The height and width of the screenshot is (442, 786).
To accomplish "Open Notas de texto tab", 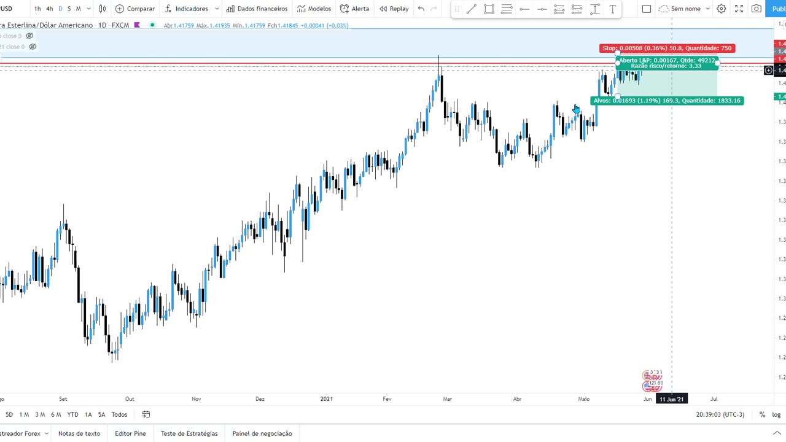I will pos(79,433).
